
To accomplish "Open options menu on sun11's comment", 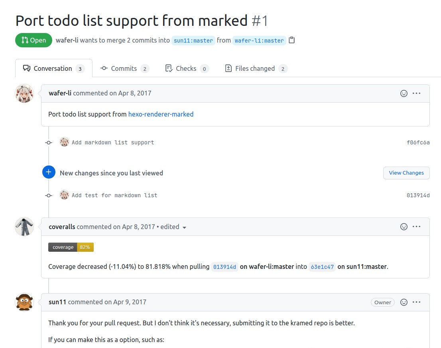I will pos(417,302).
